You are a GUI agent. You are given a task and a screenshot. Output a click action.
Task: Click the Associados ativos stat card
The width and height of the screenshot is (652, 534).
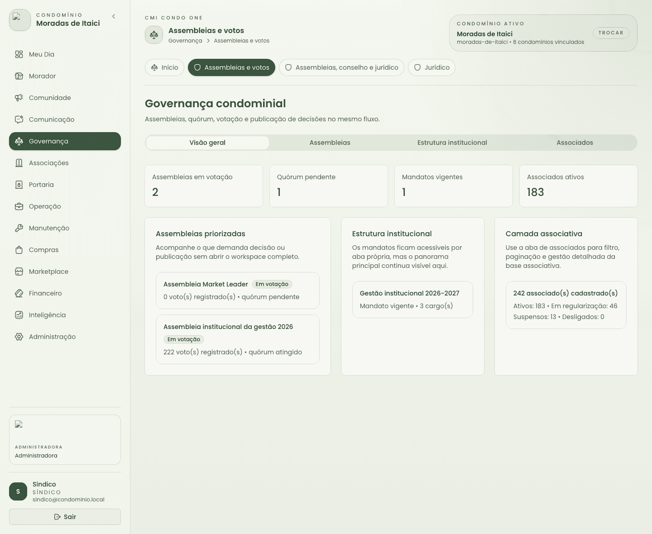click(x=579, y=186)
